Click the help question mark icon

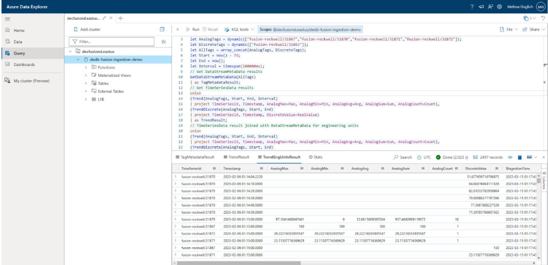472,6
